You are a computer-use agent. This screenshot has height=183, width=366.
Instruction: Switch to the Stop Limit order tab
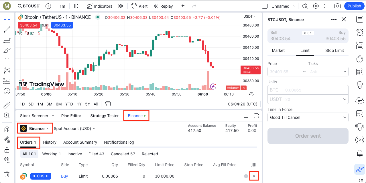pos(334,50)
